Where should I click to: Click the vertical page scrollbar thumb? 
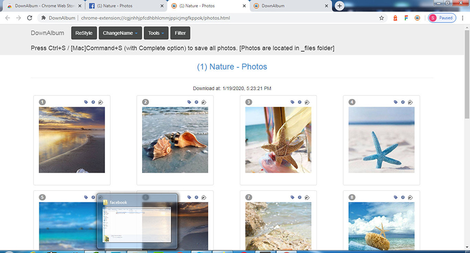coord(467,74)
